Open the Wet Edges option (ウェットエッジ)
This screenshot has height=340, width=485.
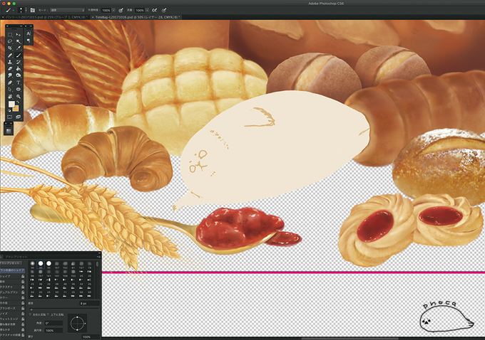(9, 319)
